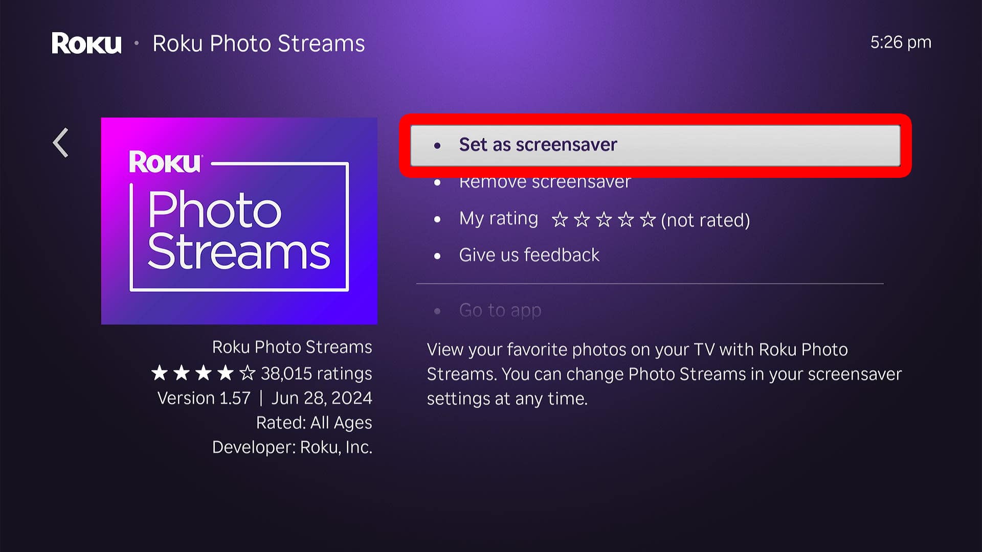Viewport: 982px width, 552px height.
Task: Choose the fourth My rating star
Action: [x=626, y=220]
